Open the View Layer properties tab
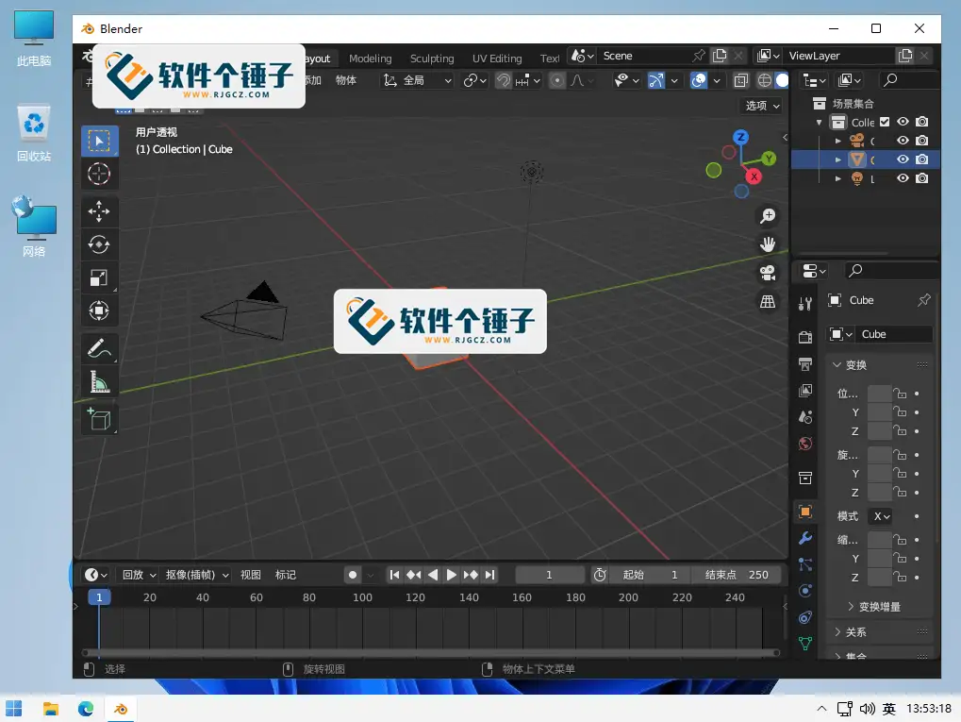This screenshot has width=961, height=722. point(805,391)
